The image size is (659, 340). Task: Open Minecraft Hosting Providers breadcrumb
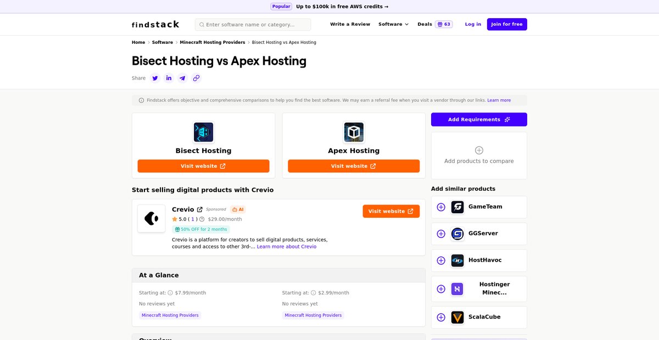click(x=213, y=42)
